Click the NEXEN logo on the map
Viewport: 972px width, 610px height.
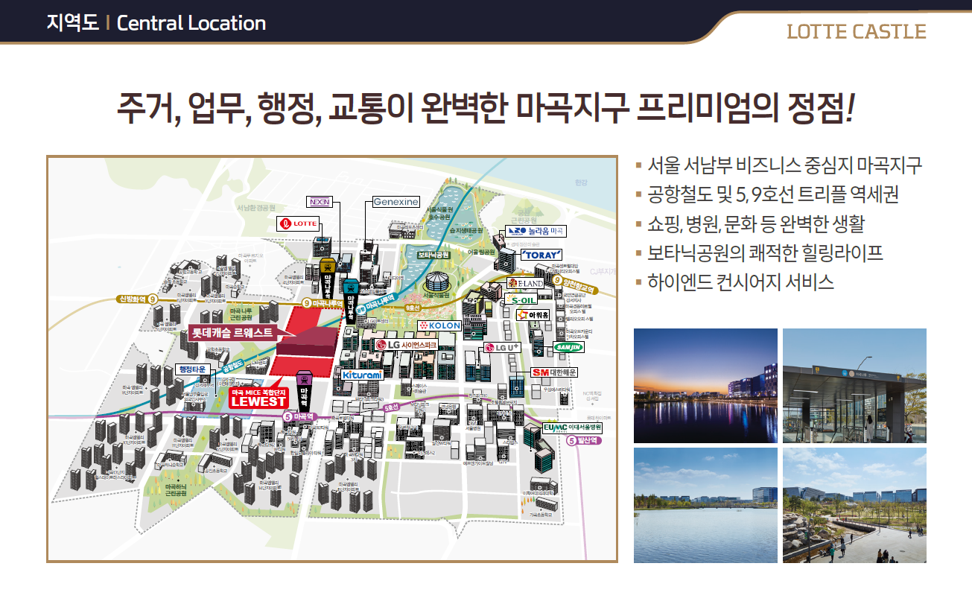click(321, 201)
